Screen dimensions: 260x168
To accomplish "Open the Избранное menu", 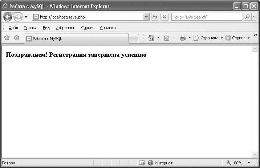I will click(65, 28).
